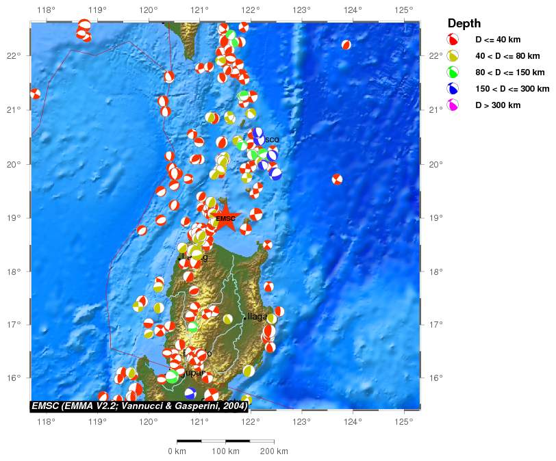Click the Depth legend title

click(x=464, y=24)
